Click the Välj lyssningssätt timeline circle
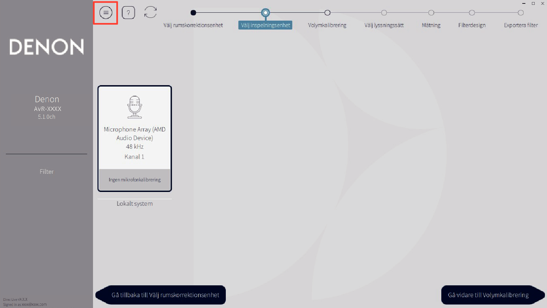The height and width of the screenshot is (308, 547). [384, 13]
